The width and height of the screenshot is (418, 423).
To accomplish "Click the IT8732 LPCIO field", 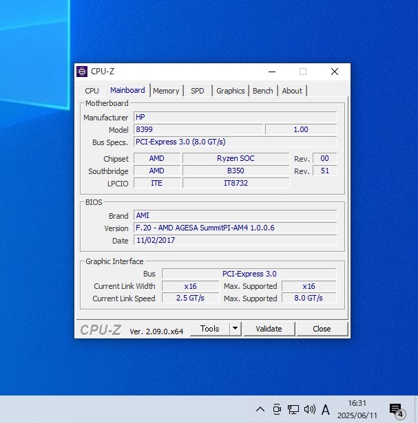I will 236,183.
